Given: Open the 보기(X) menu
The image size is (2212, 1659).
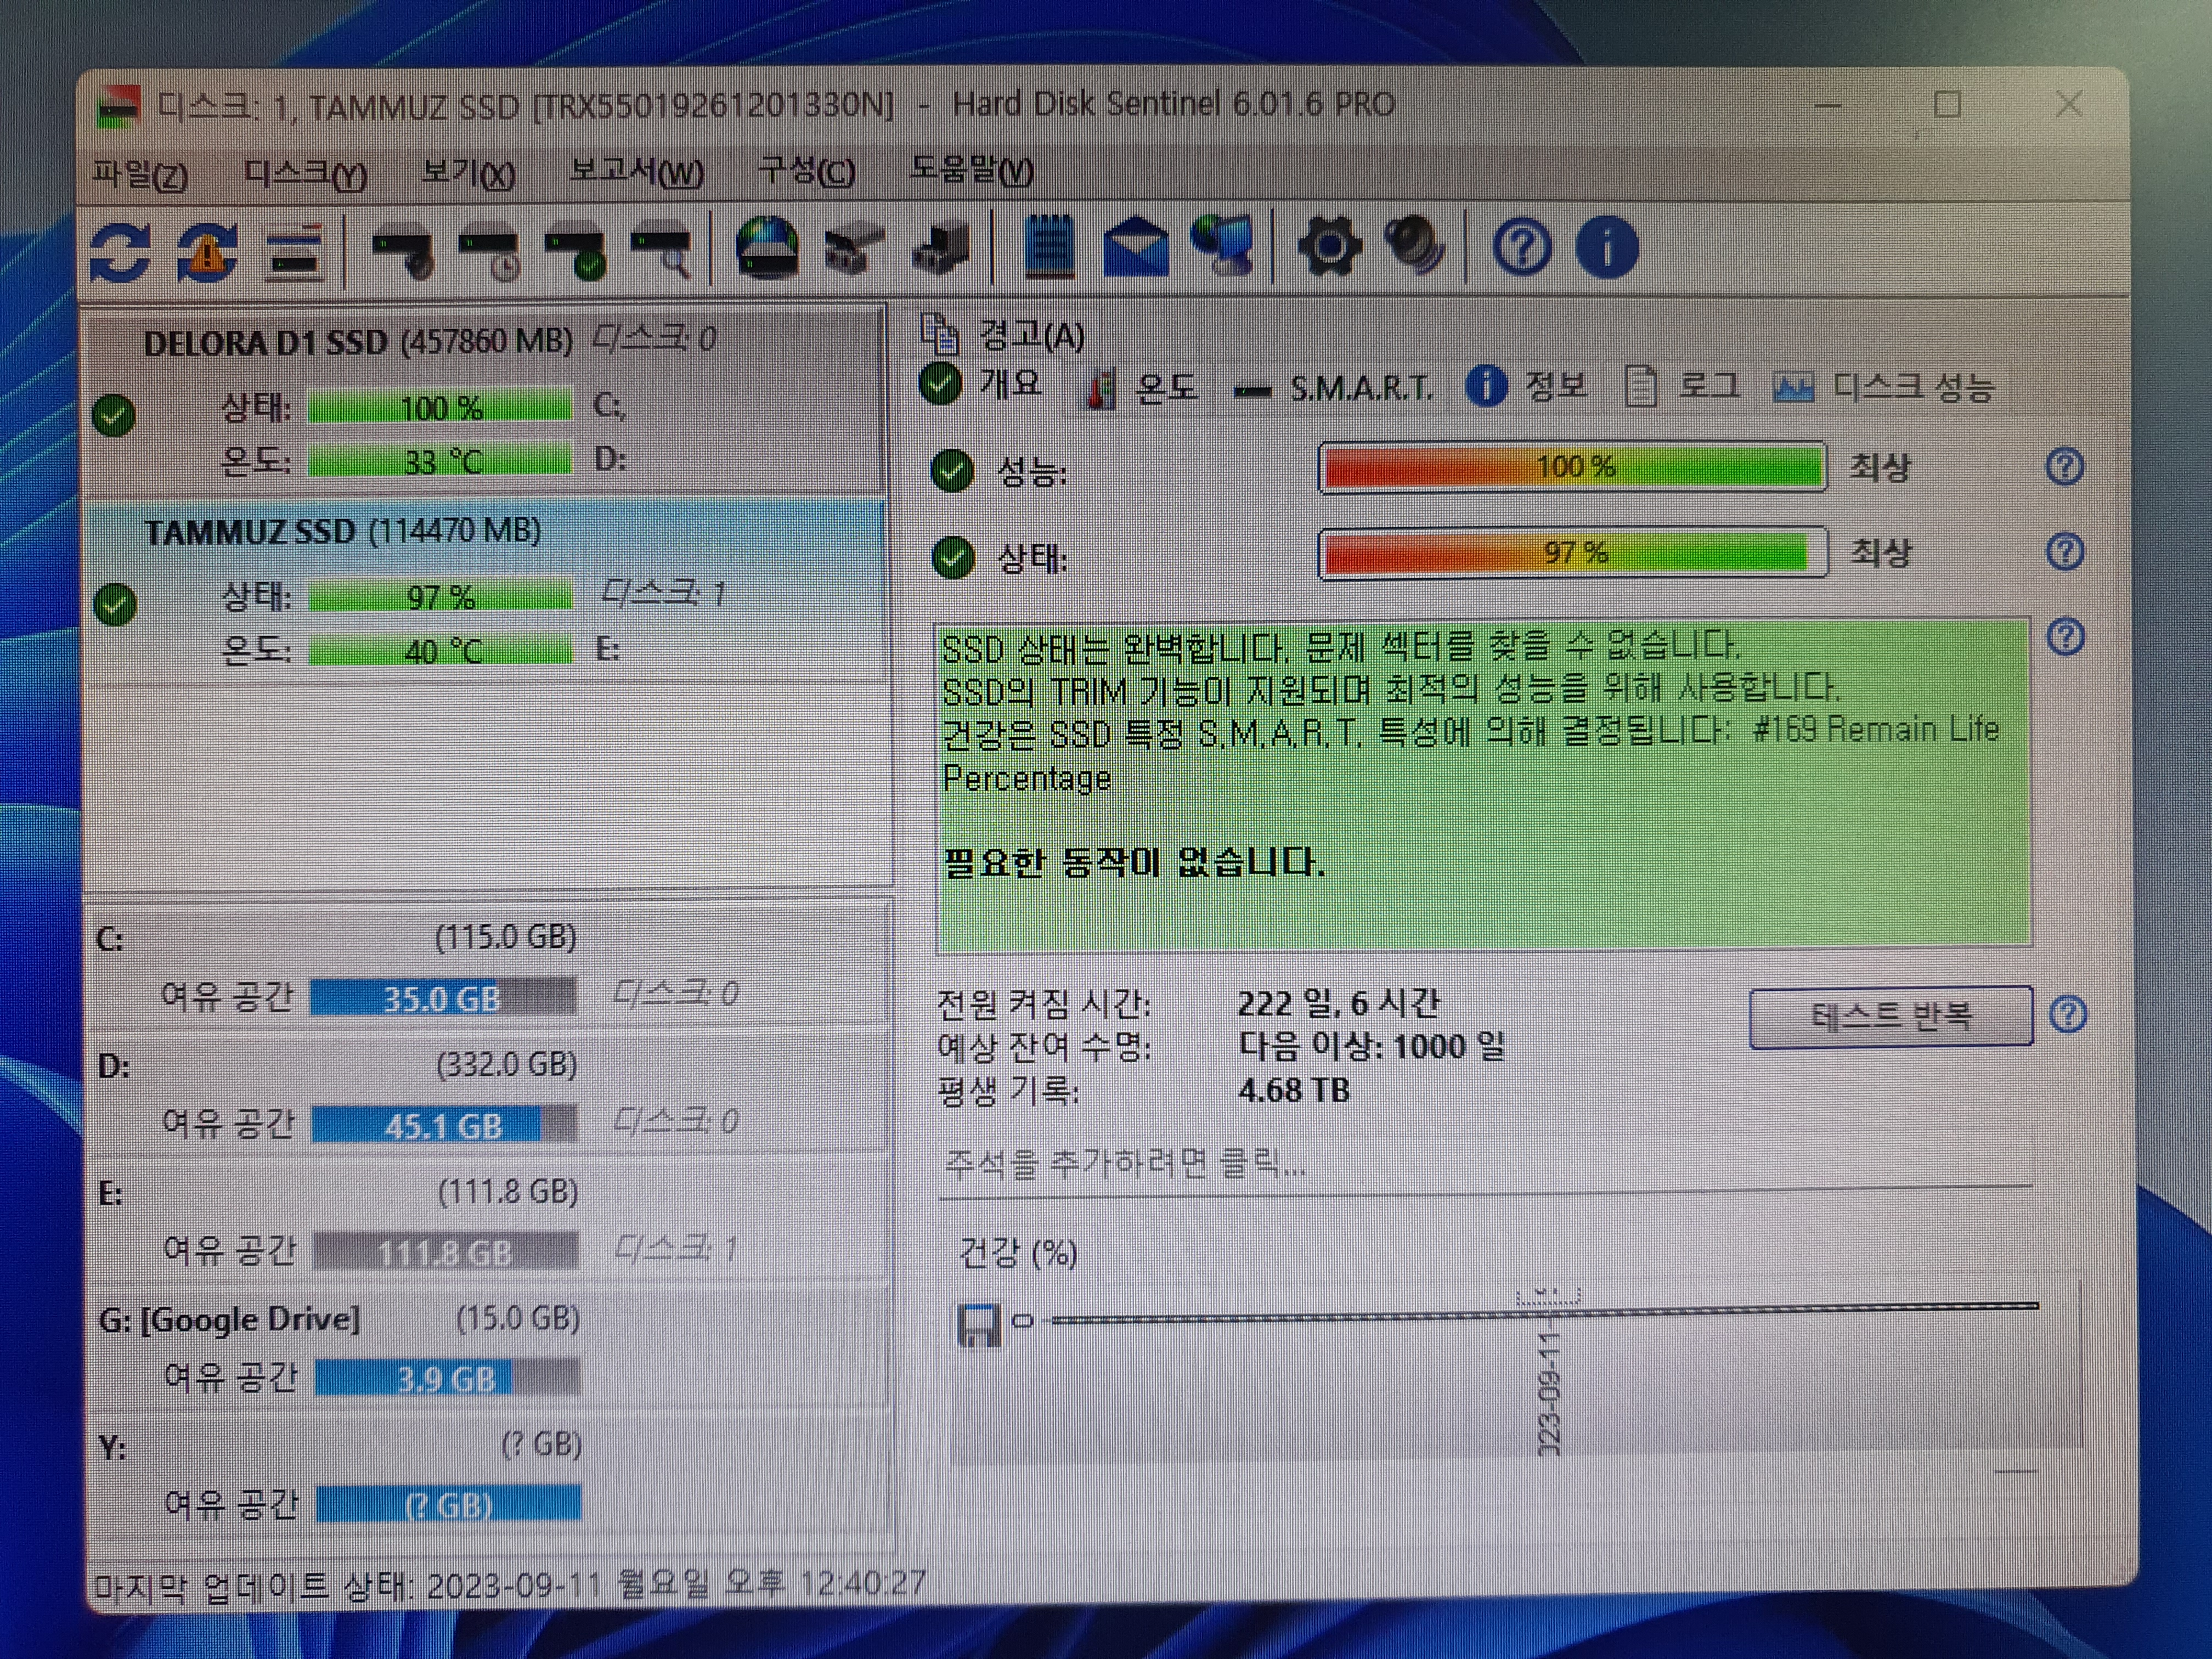Looking at the screenshot, I should 468,175.
